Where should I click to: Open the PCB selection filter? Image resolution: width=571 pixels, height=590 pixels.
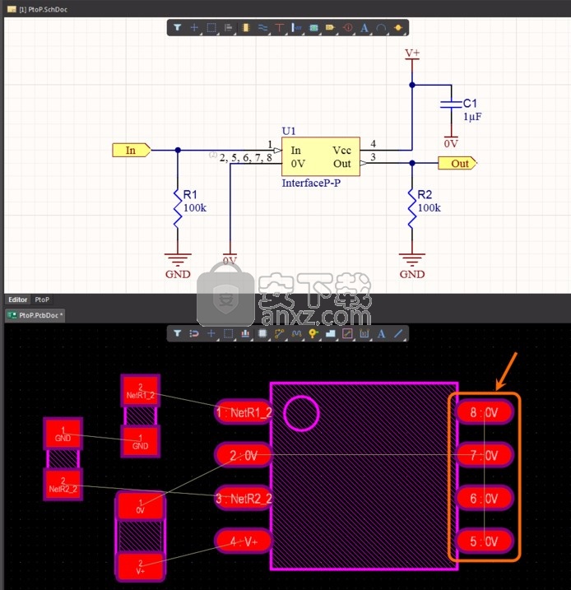[177, 333]
